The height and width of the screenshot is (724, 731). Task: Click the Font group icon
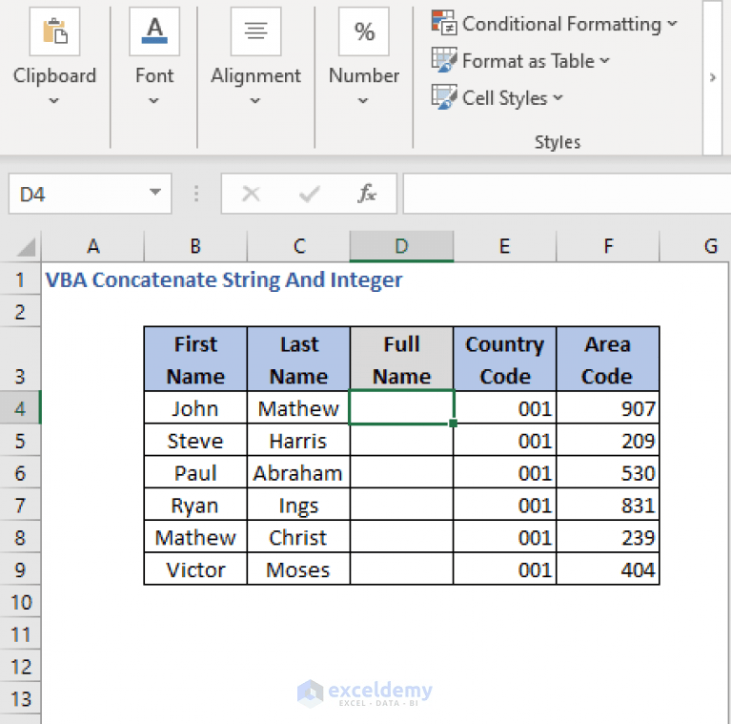click(x=154, y=31)
